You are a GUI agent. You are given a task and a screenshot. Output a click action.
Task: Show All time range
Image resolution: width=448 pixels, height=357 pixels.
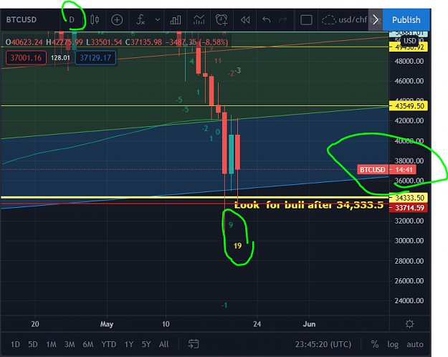click(163, 344)
